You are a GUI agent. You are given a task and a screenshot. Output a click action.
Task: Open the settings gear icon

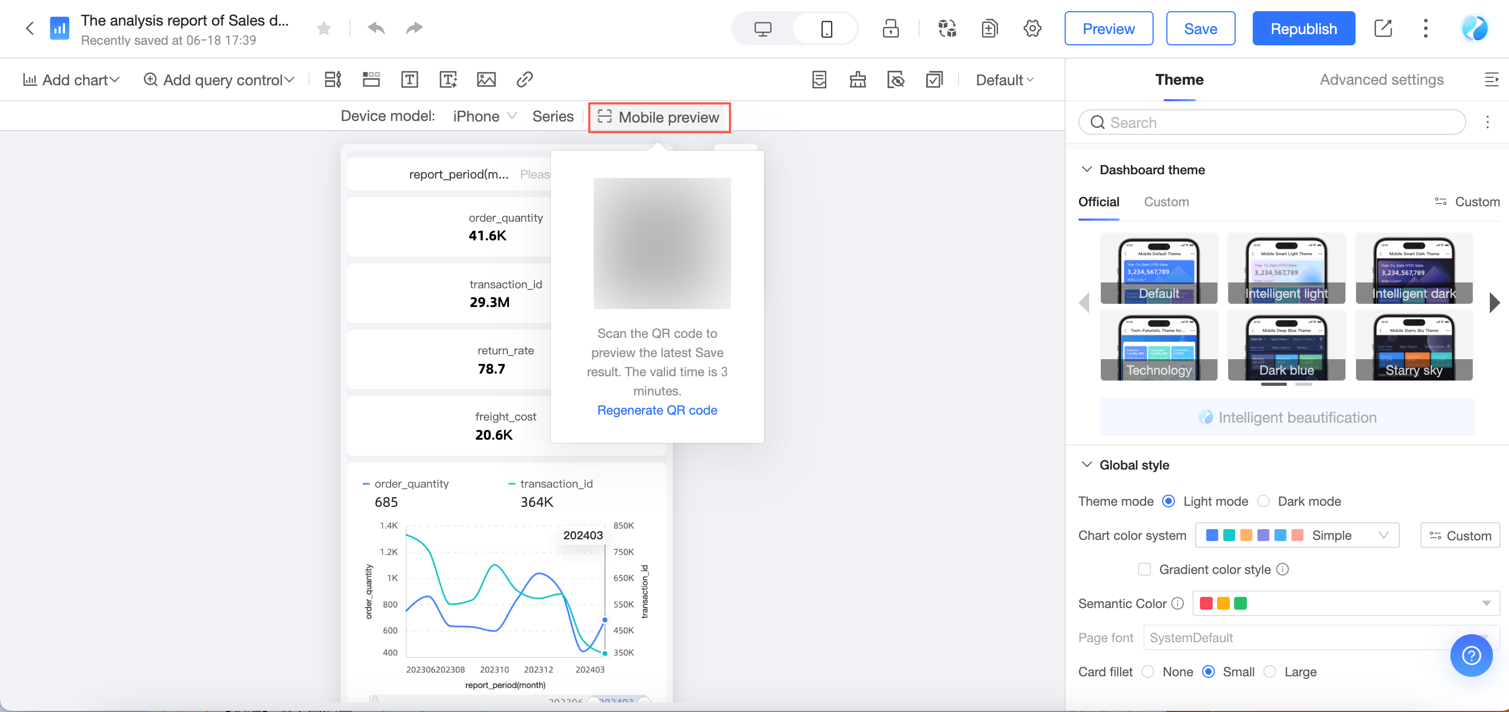(x=1032, y=29)
